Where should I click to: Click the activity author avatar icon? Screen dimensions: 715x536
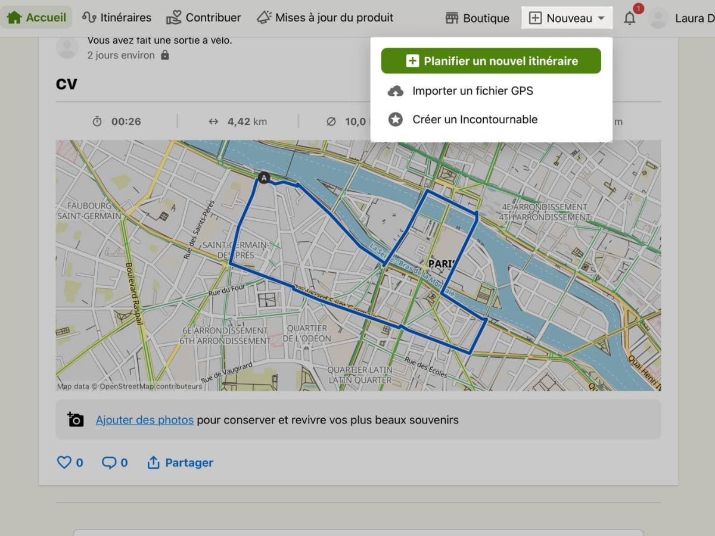(67, 48)
